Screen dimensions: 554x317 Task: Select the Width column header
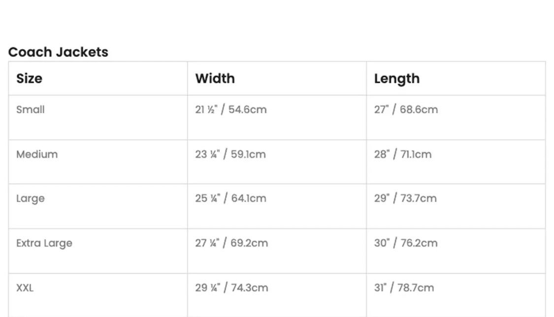tap(215, 78)
